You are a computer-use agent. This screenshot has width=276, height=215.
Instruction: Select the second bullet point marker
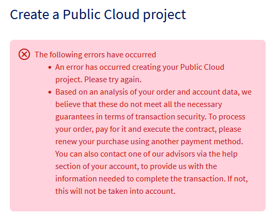50,92
